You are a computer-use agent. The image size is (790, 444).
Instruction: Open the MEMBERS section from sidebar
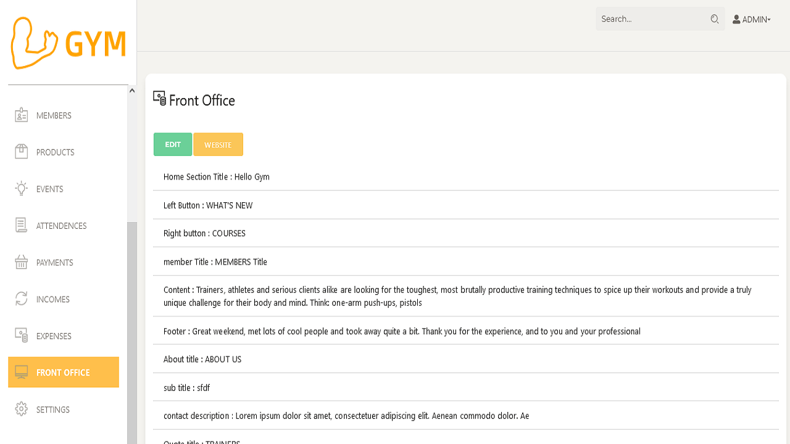[54, 115]
